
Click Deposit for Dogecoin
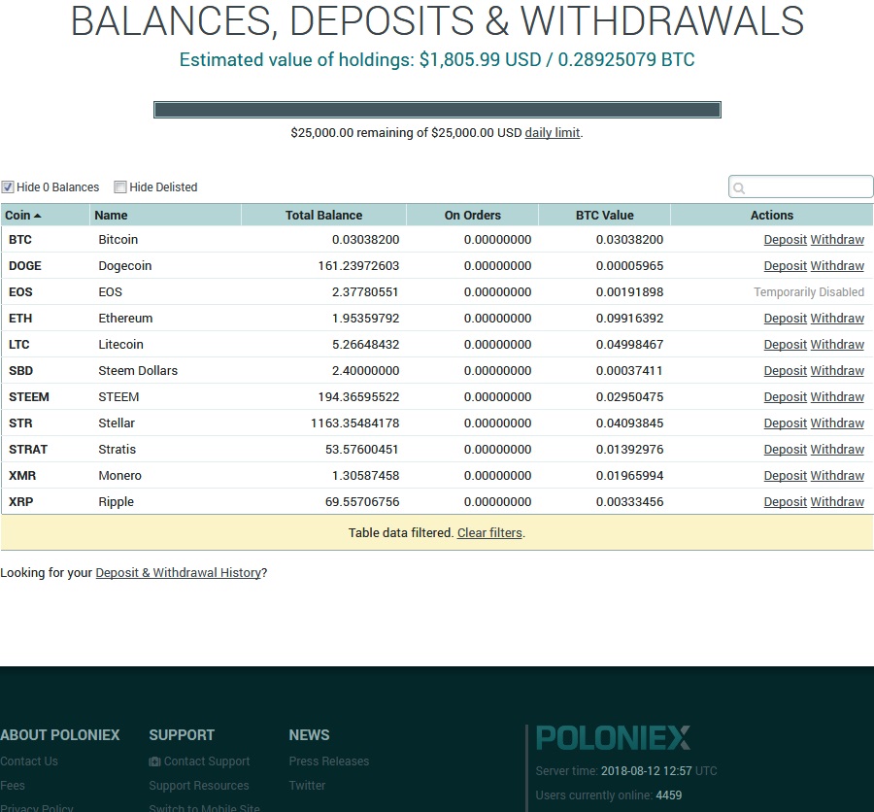click(785, 266)
